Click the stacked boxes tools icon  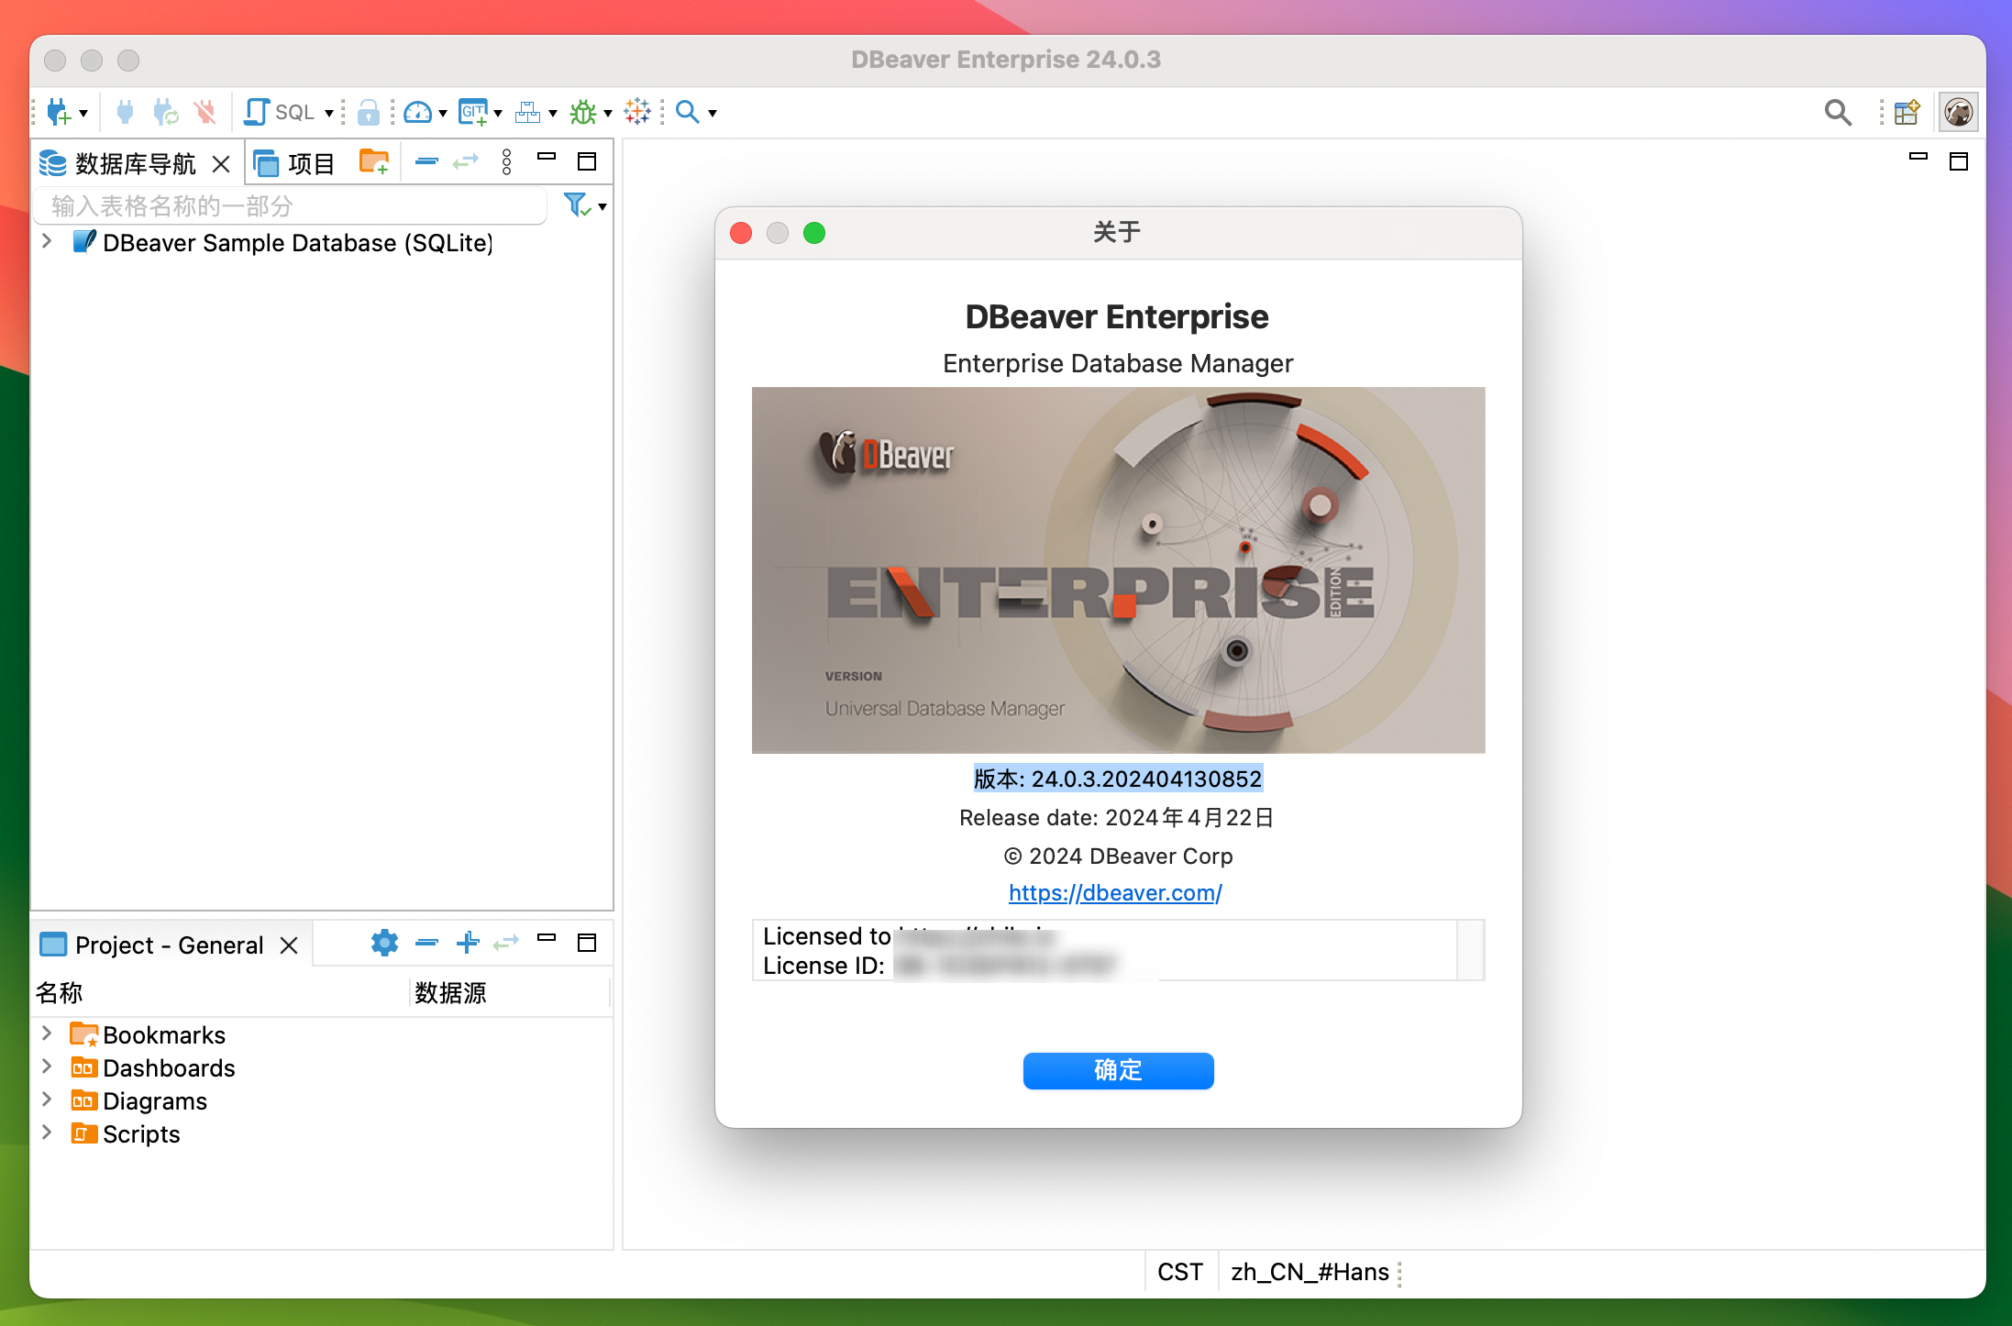(x=528, y=113)
